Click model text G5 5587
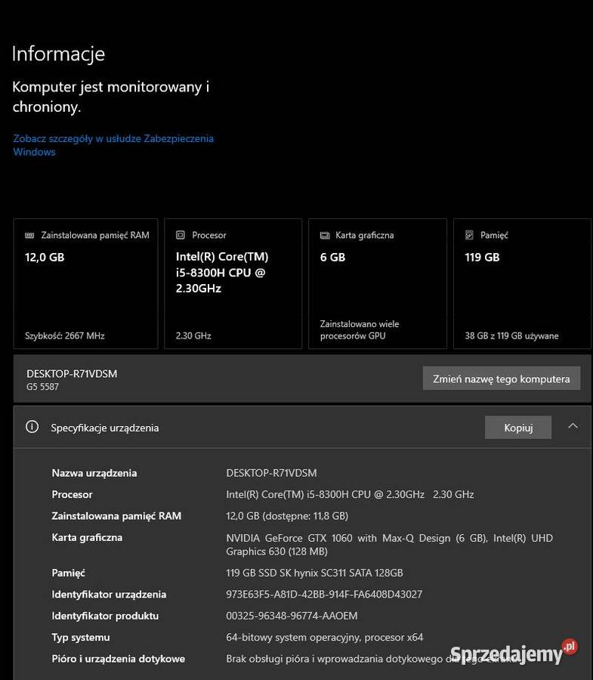Screen dimensions: 593x680 pos(42,387)
